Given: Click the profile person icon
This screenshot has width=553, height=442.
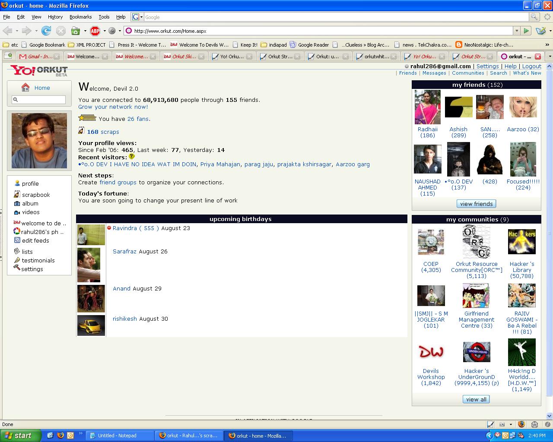Looking at the screenshot, I should pos(17,183).
